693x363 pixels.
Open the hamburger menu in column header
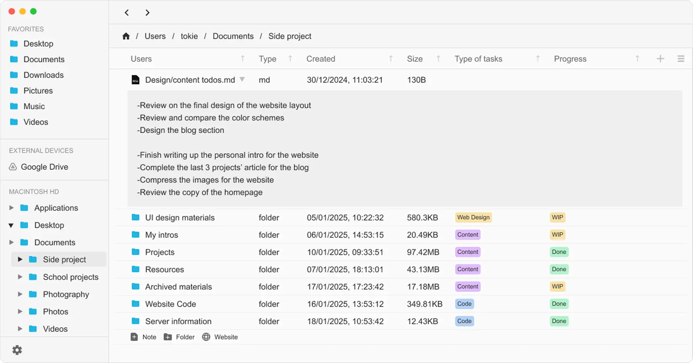(x=681, y=59)
